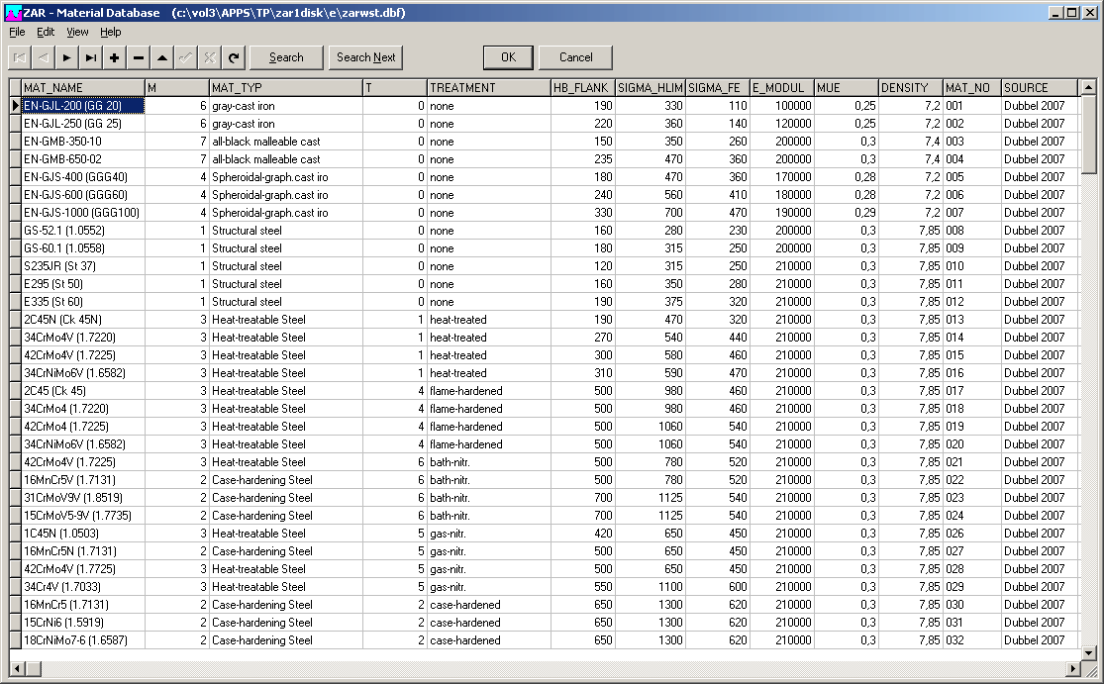Delete record with the minus icon

click(139, 57)
